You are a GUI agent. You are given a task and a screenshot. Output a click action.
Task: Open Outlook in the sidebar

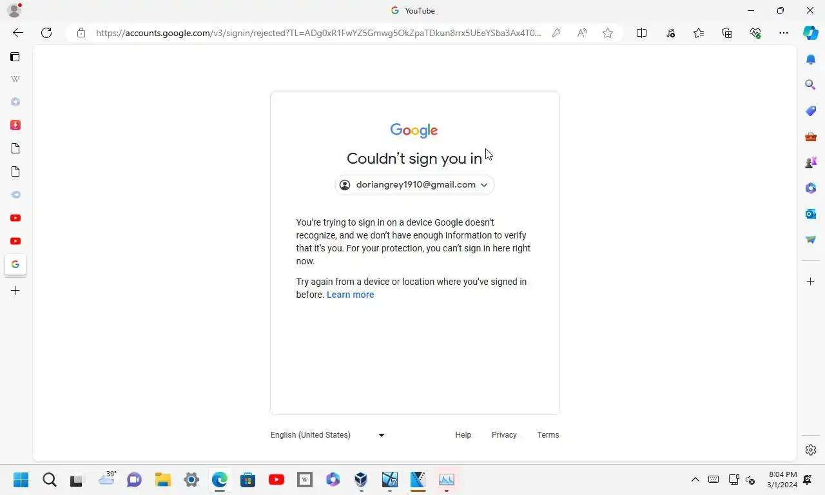811,214
